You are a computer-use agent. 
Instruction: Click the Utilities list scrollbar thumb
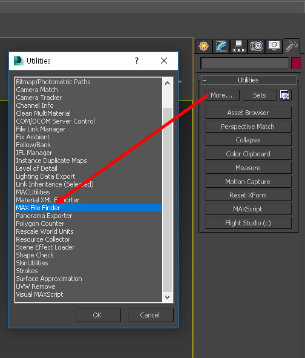click(167, 200)
